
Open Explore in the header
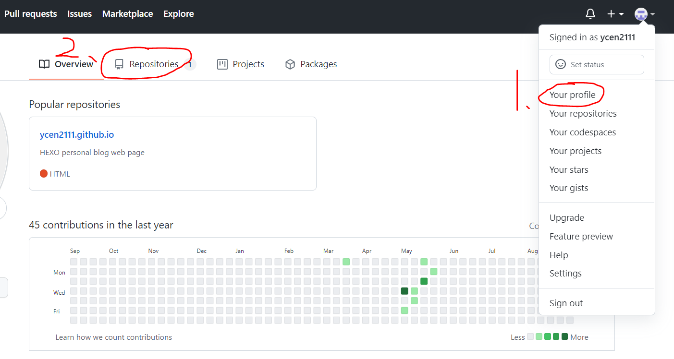tap(179, 14)
